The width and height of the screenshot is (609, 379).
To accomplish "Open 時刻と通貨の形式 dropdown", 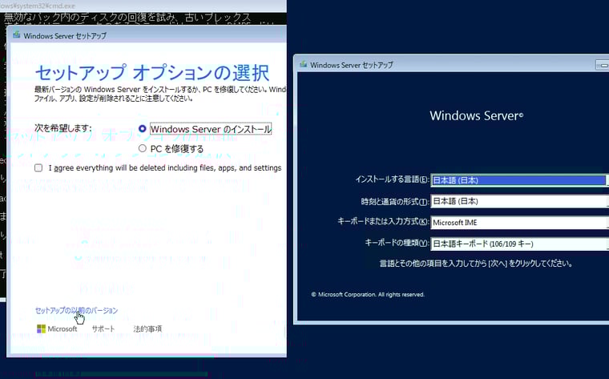I will tap(520, 201).
